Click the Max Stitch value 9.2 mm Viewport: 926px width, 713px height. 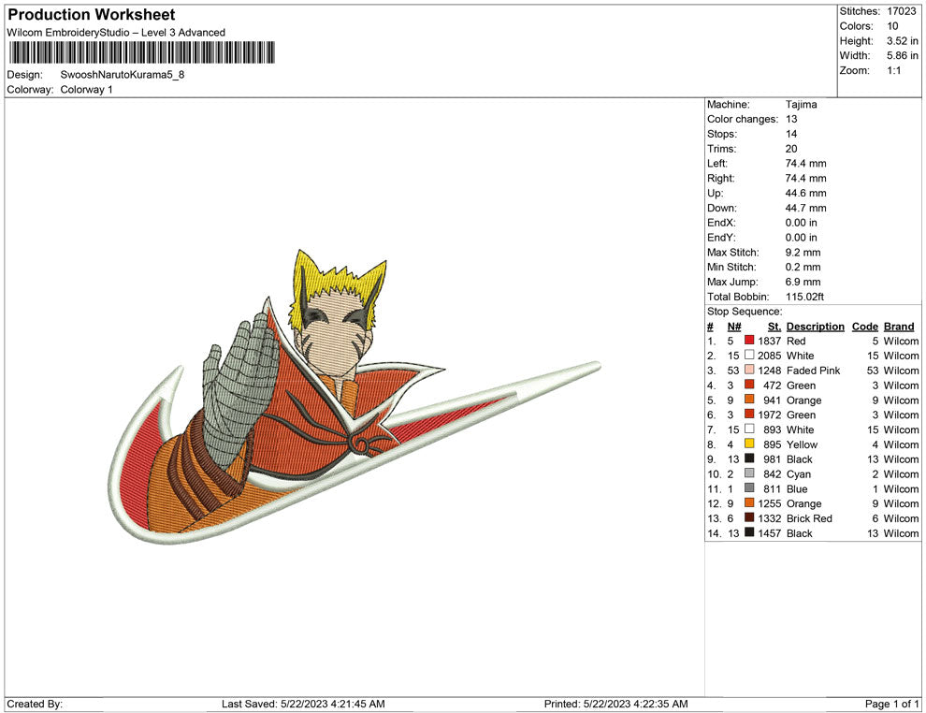pos(803,253)
